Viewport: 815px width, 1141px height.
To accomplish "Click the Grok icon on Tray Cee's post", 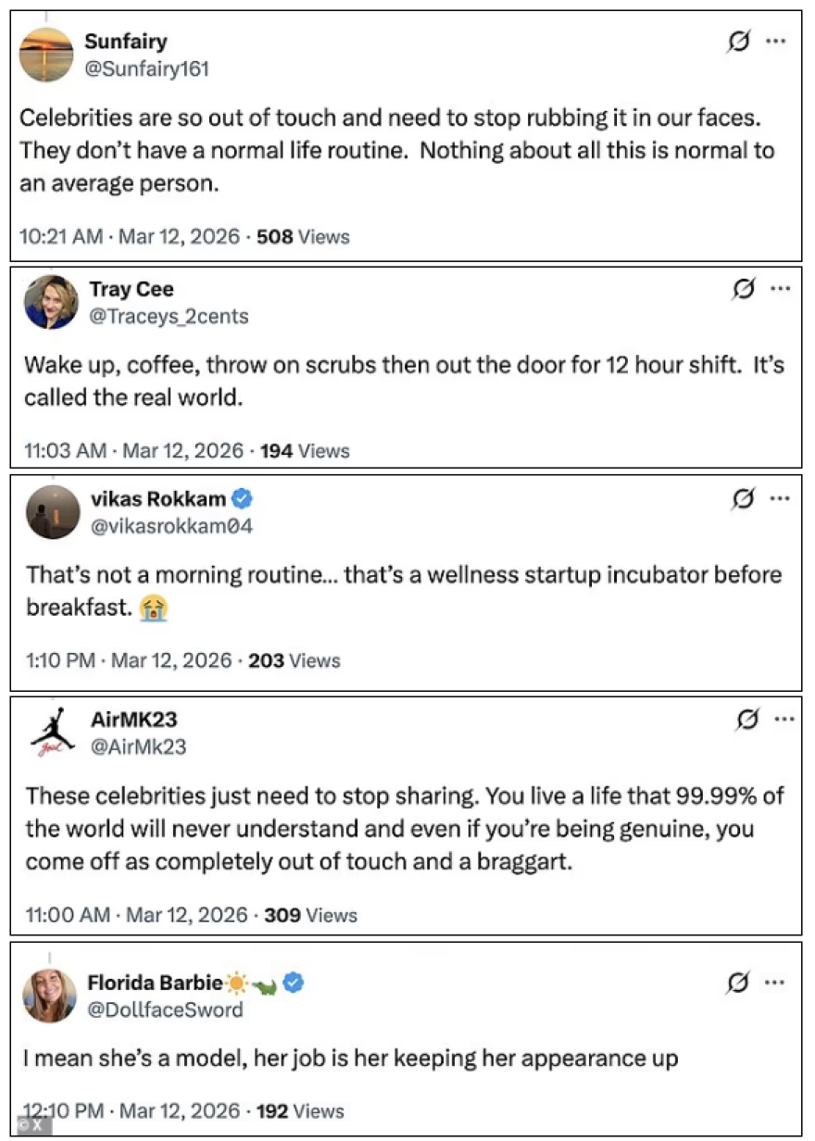I will point(743,289).
